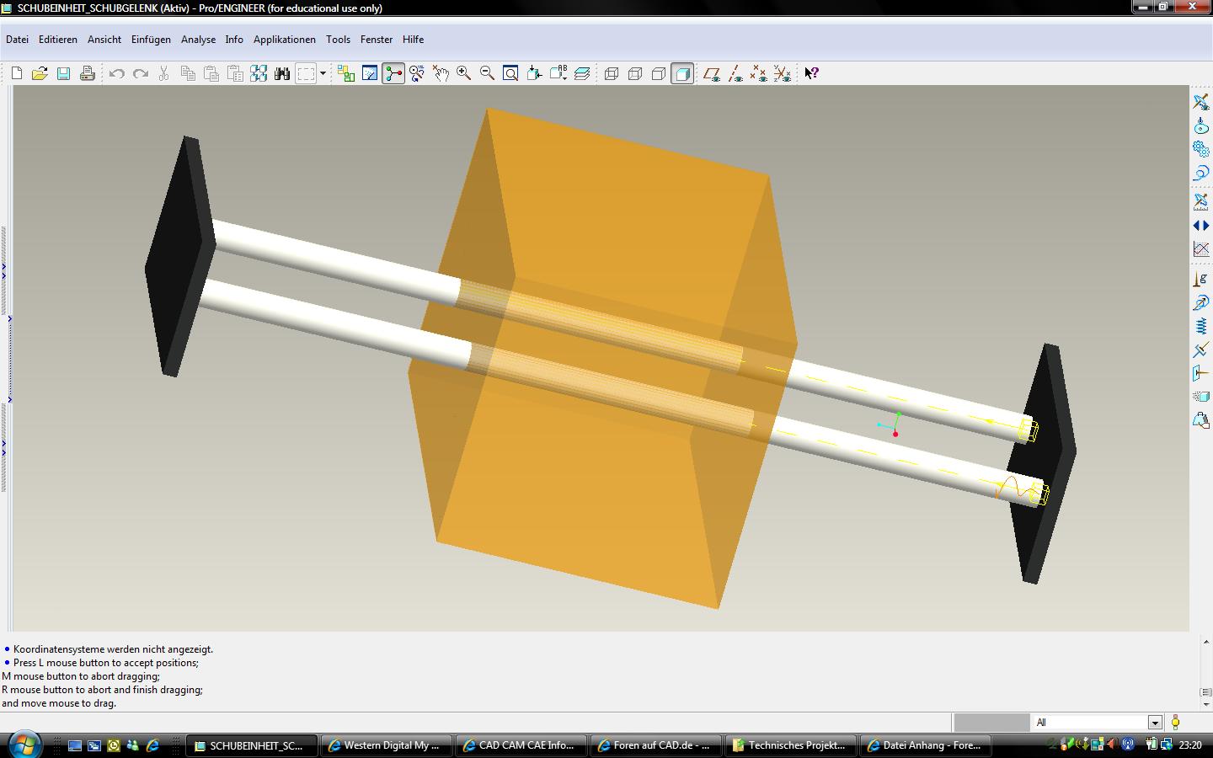
Task: Switch to hidden line display mode
Action: coord(635,73)
